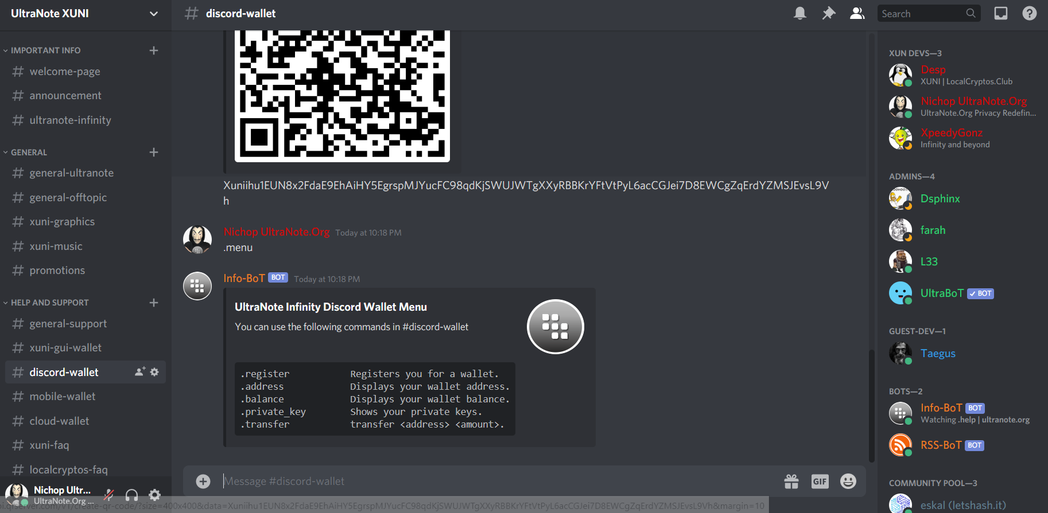Open user settings gear icon
Screen dimensions: 1048x513
pos(154,495)
